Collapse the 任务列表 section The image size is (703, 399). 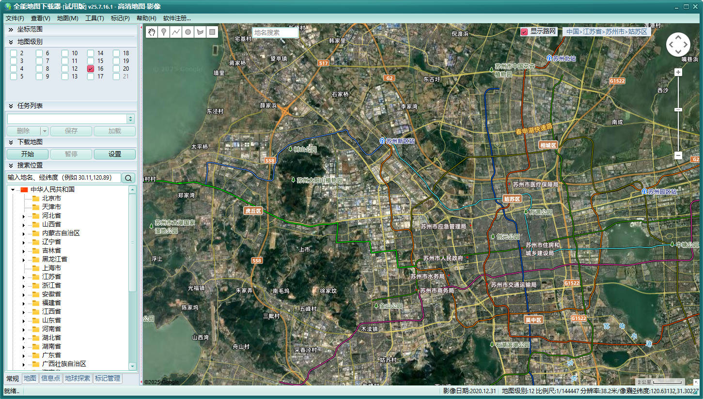tap(11, 106)
